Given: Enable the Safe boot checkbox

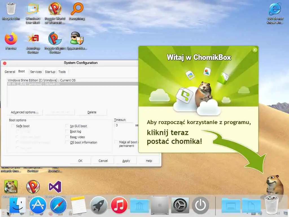Looking at the screenshot, I should click(x=13, y=126).
